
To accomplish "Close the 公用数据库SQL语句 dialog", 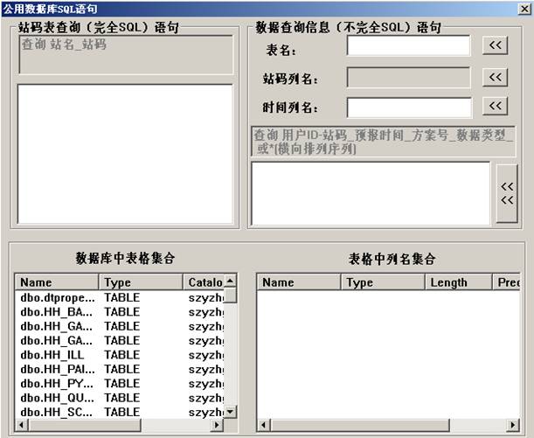I will 523,7.
